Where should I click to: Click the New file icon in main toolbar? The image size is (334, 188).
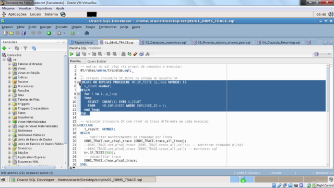tap(5, 33)
